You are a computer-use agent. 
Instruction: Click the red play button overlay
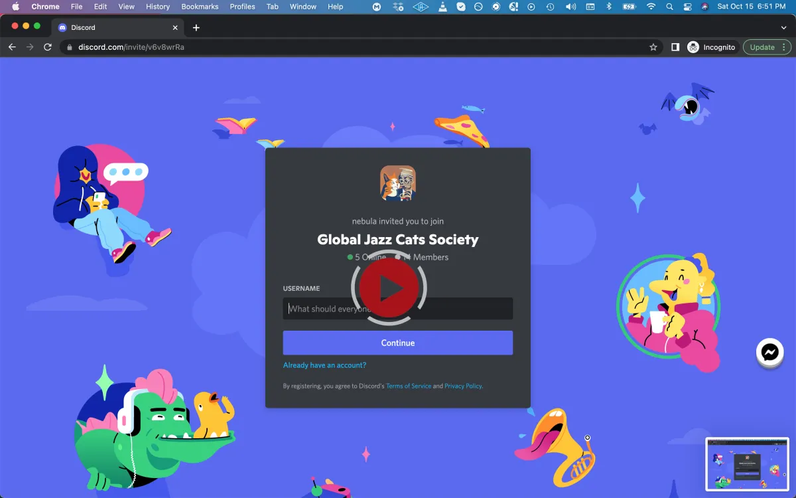coord(389,288)
